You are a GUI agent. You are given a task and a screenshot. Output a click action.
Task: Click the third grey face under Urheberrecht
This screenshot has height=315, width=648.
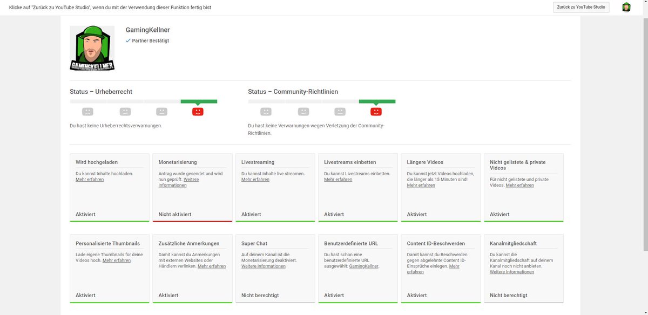(161, 112)
